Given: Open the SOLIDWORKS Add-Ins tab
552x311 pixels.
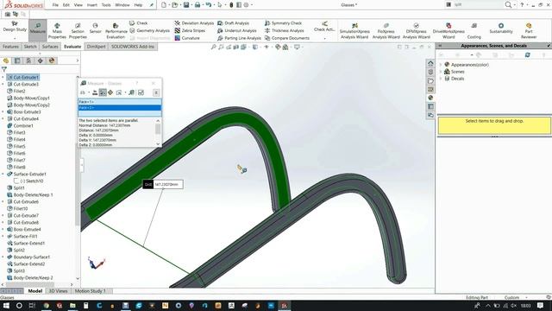Looking at the screenshot, I should (x=133, y=47).
